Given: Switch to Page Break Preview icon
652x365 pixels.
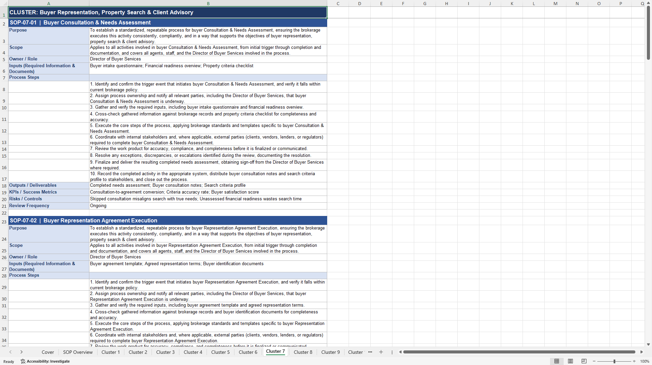Looking at the screenshot, I should [x=584, y=361].
